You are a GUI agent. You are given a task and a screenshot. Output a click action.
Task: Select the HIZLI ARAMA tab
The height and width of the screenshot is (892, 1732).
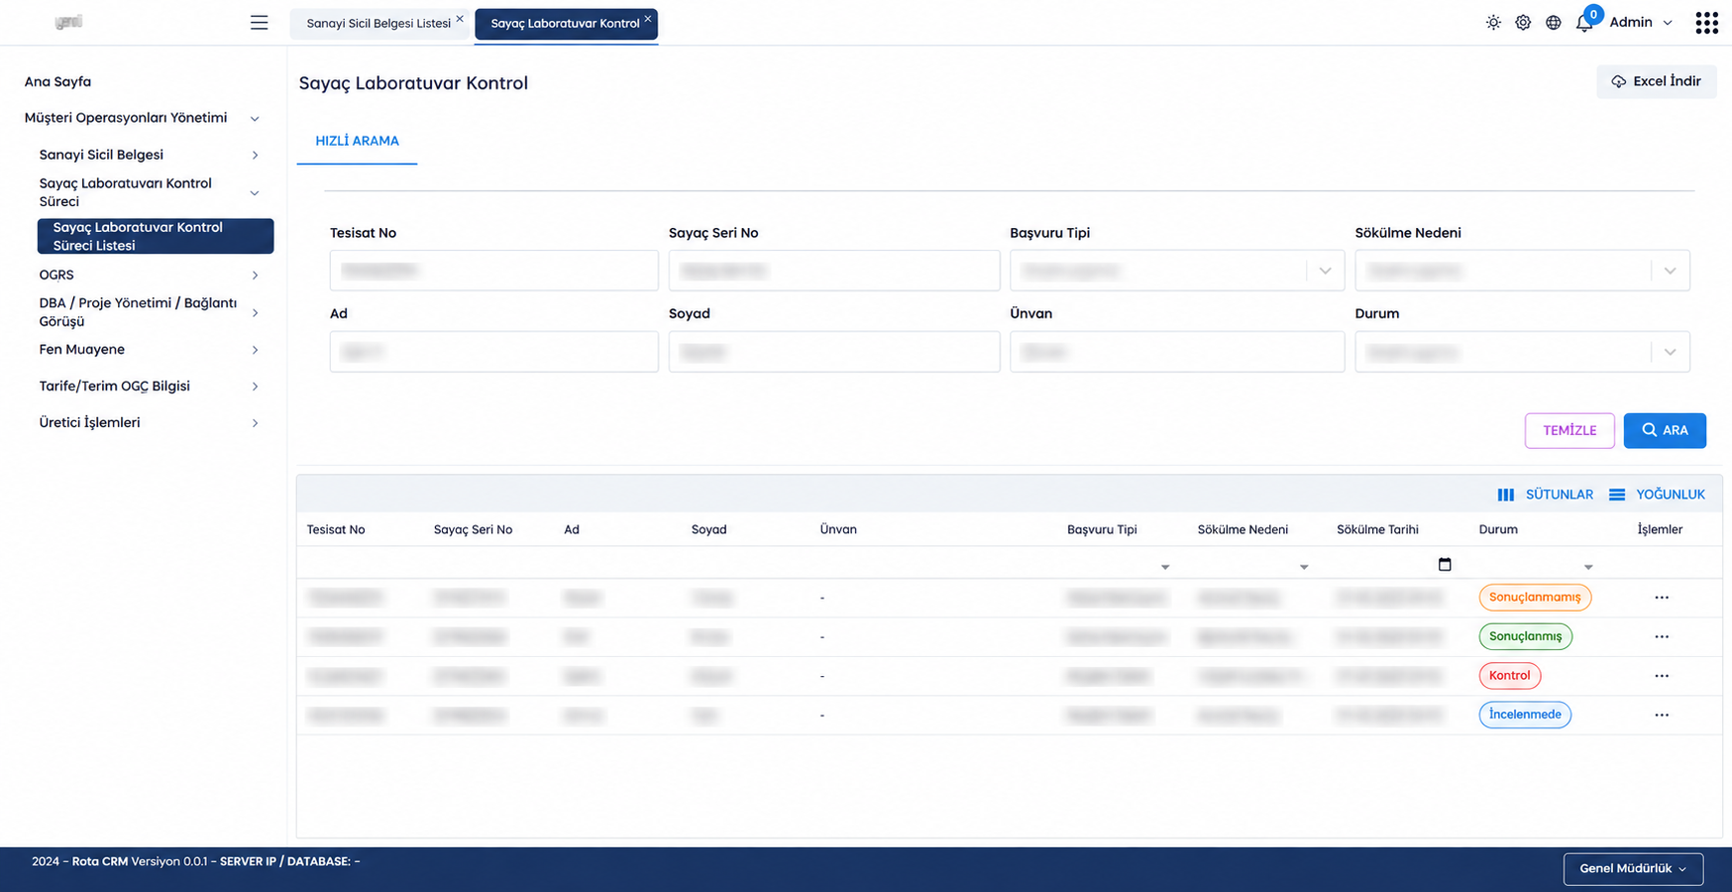(357, 141)
